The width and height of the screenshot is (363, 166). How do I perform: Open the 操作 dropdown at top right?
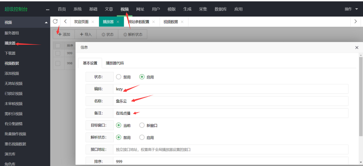click(351, 9)
